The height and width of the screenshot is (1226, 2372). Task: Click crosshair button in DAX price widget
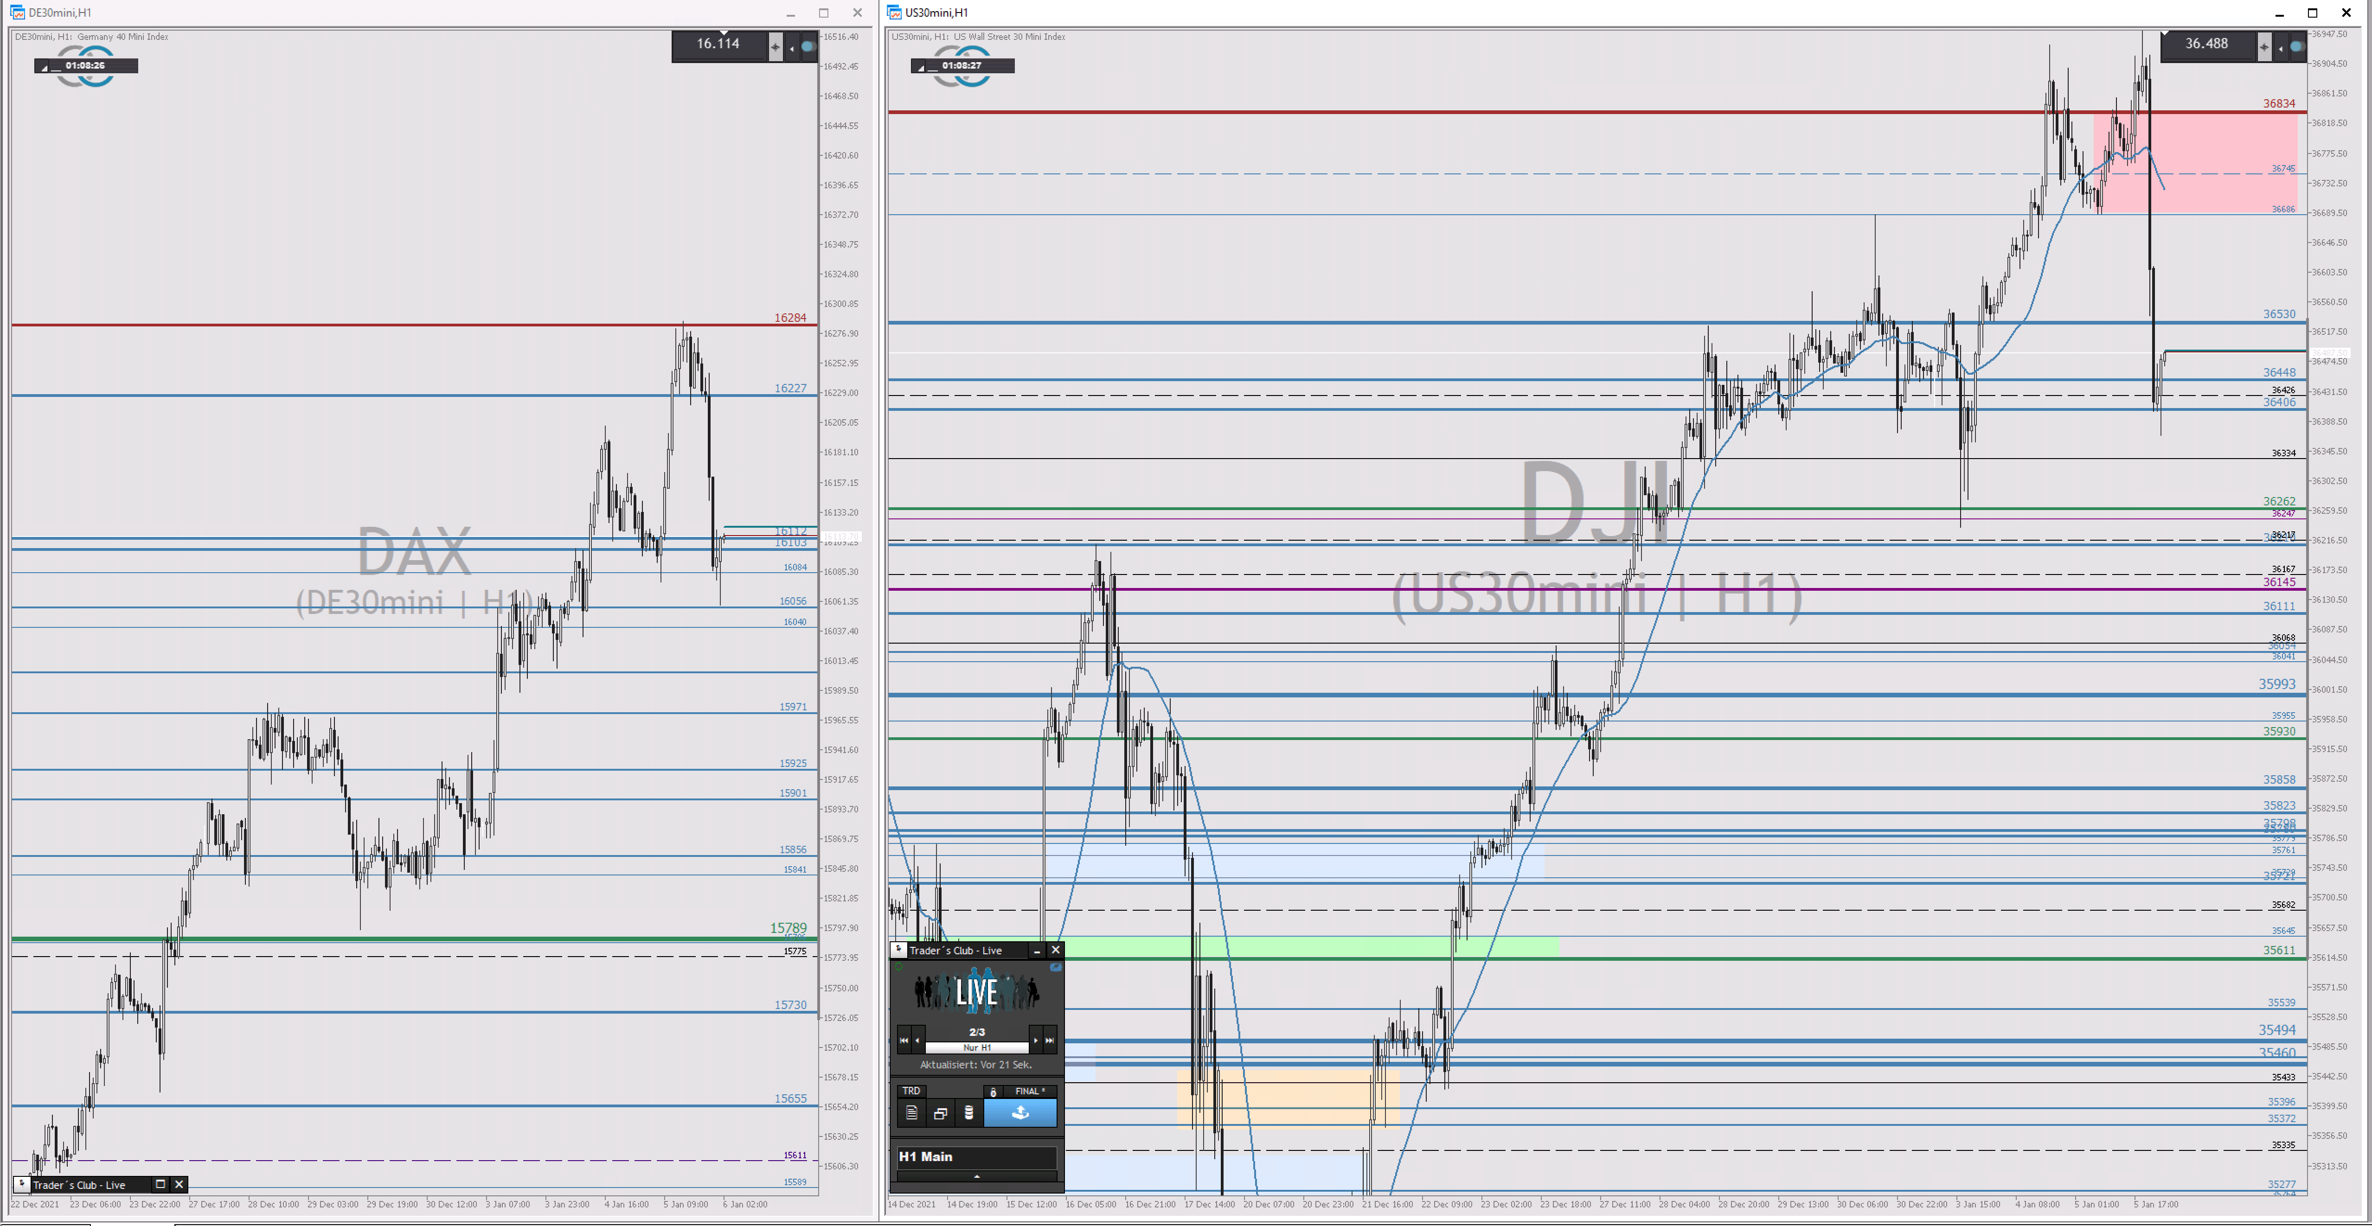[776, 46]
